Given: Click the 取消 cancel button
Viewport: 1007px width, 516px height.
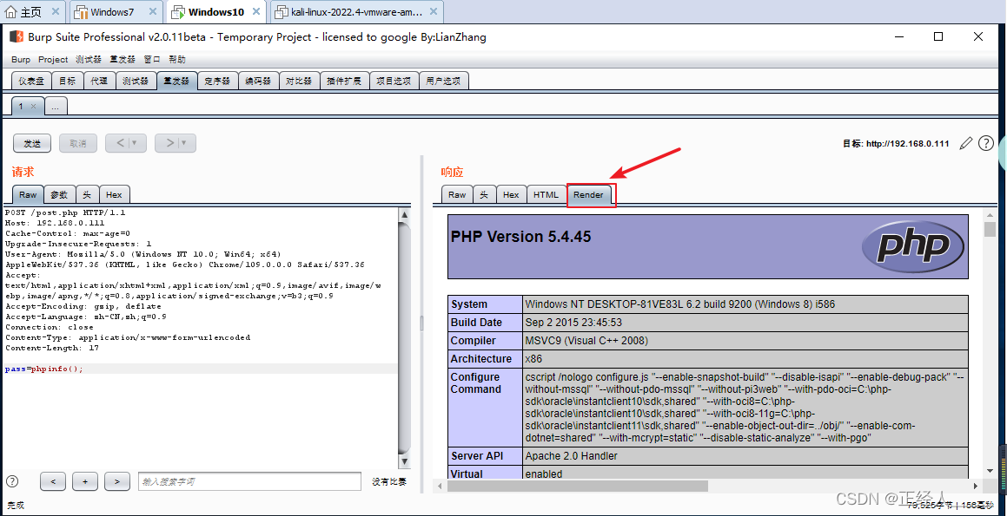Looking at the screenshot, I should [77, 144].
